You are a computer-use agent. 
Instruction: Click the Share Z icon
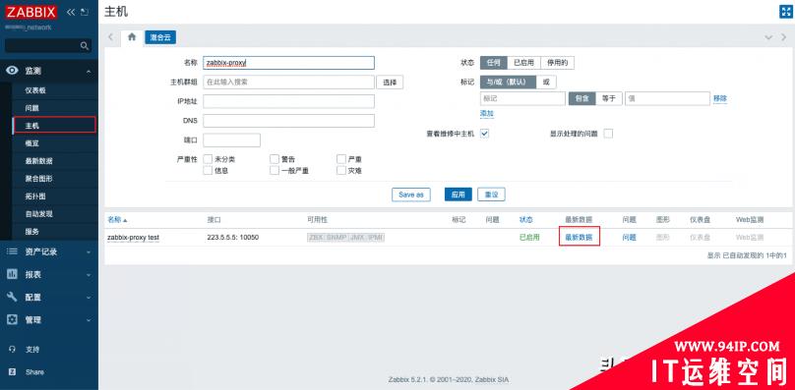[13, 371]
